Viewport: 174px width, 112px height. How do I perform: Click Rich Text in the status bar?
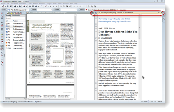pyautogui.click(x=153, y=102)
